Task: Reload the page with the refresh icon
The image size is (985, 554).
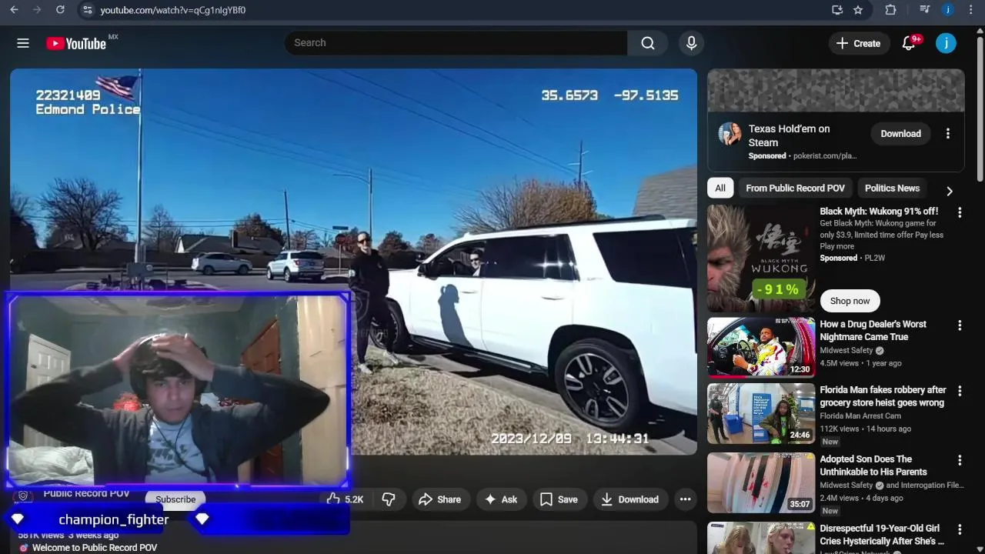Action: [60, 10]
